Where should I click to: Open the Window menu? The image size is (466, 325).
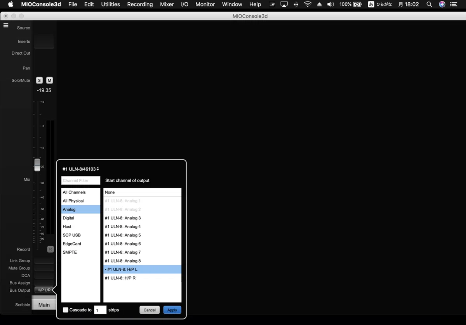pyautogui.click(x=232, y=4)
